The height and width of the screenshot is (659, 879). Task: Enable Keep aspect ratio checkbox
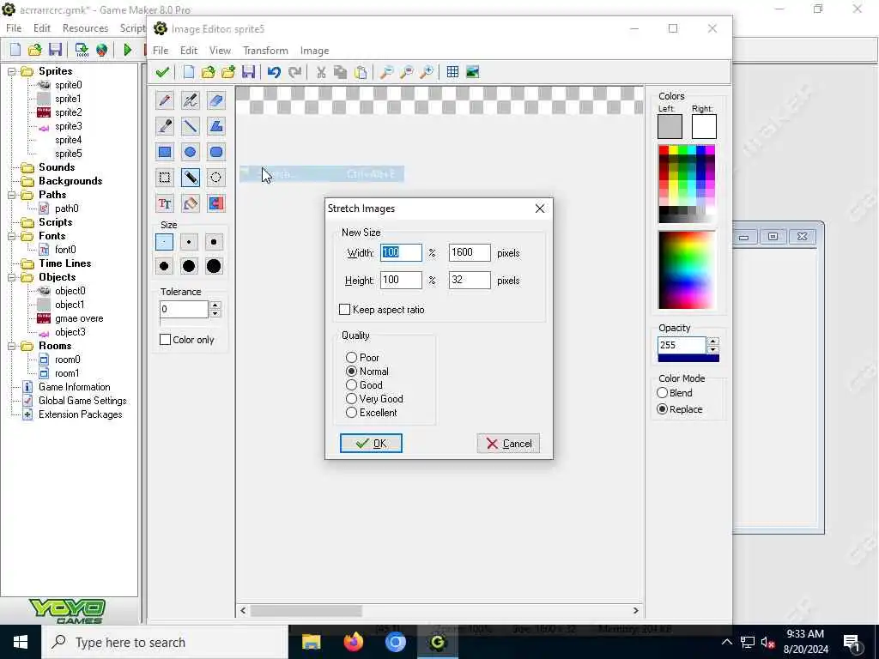pyautogui.click(x=345, y=309)
